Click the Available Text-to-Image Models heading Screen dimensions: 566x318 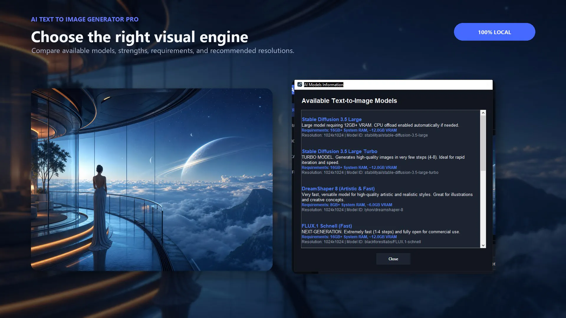tap(349, 101)
